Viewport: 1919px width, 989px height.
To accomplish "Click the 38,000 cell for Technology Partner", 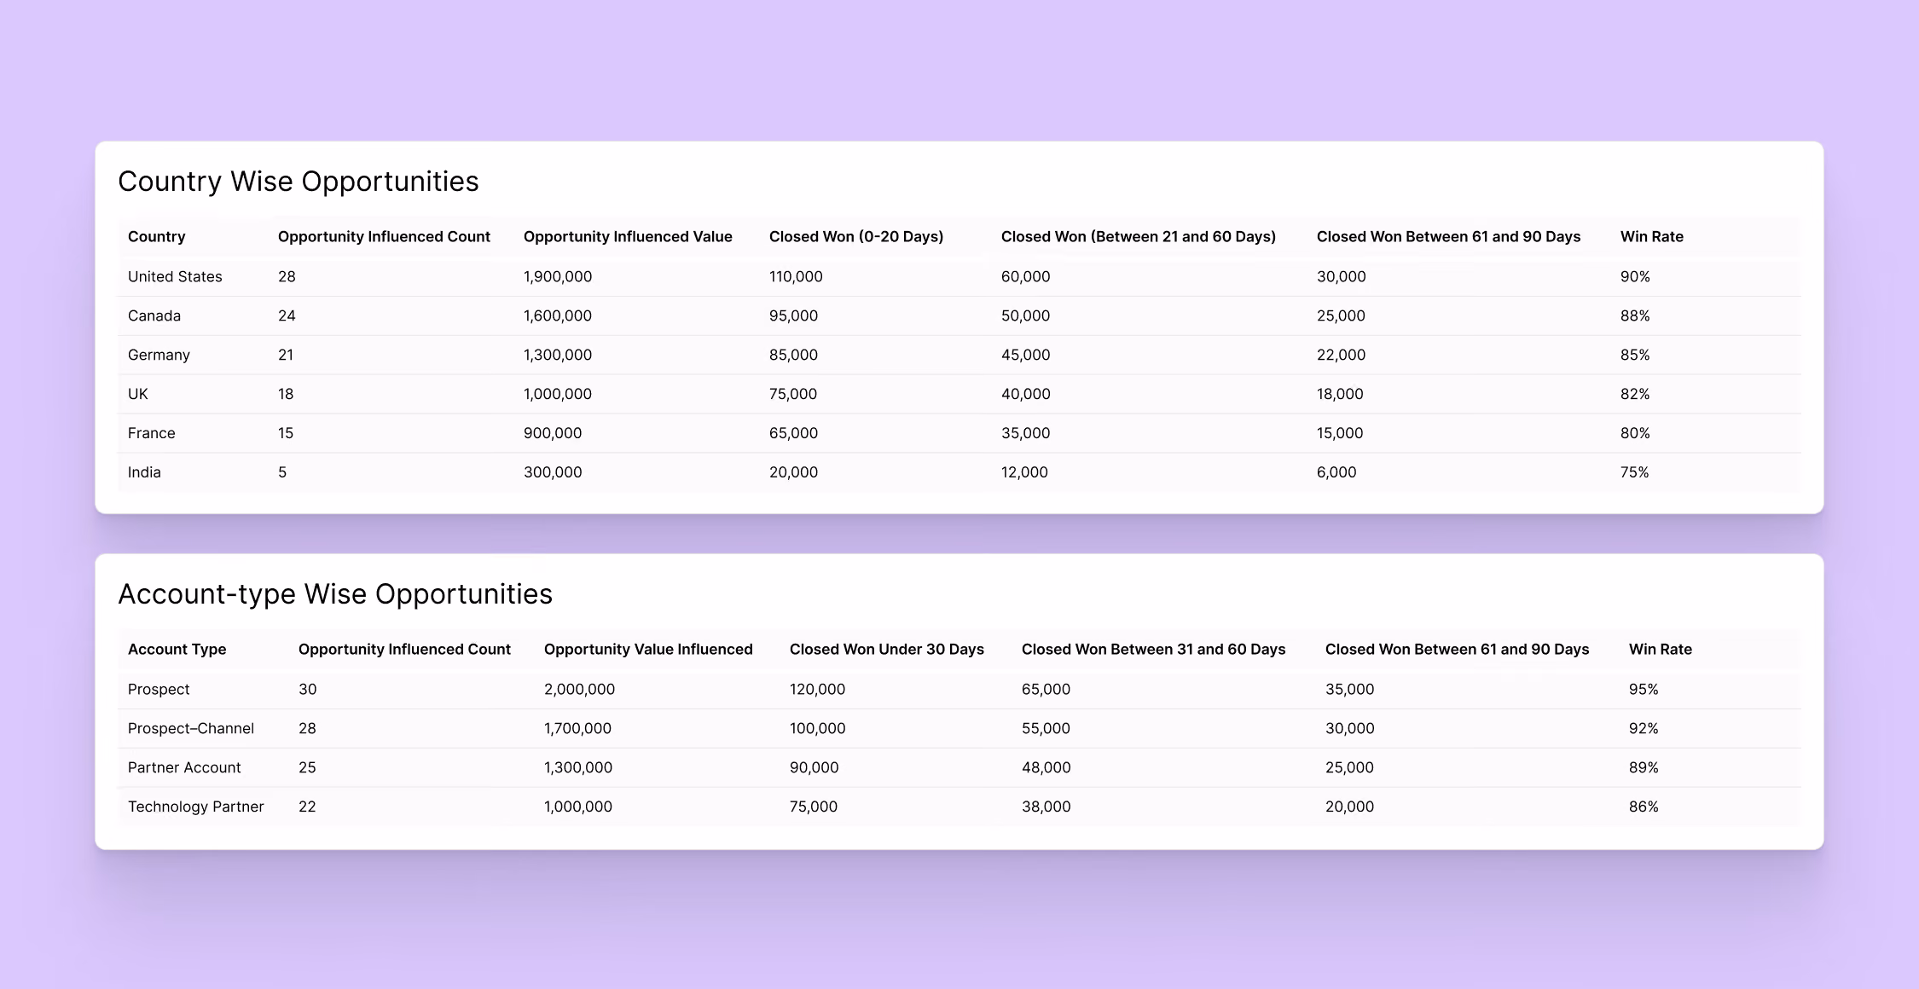I will click(x=1046, y=807).
